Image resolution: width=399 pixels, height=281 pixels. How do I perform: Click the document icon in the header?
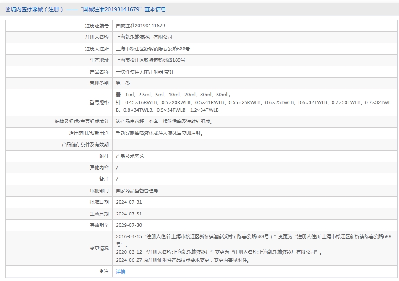coord(8,9)
